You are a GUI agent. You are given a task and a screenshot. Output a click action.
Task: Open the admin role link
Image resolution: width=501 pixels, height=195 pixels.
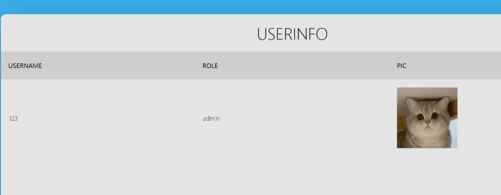[x=211, y=118]
